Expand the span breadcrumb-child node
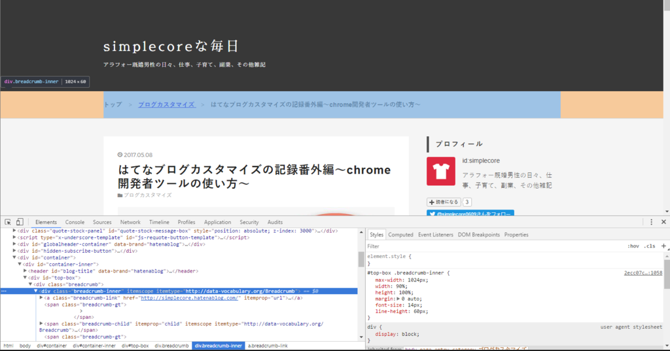Image resolution: width=670 pixels, height=351 pixels. pyautogui.click(x=41, y=323)
